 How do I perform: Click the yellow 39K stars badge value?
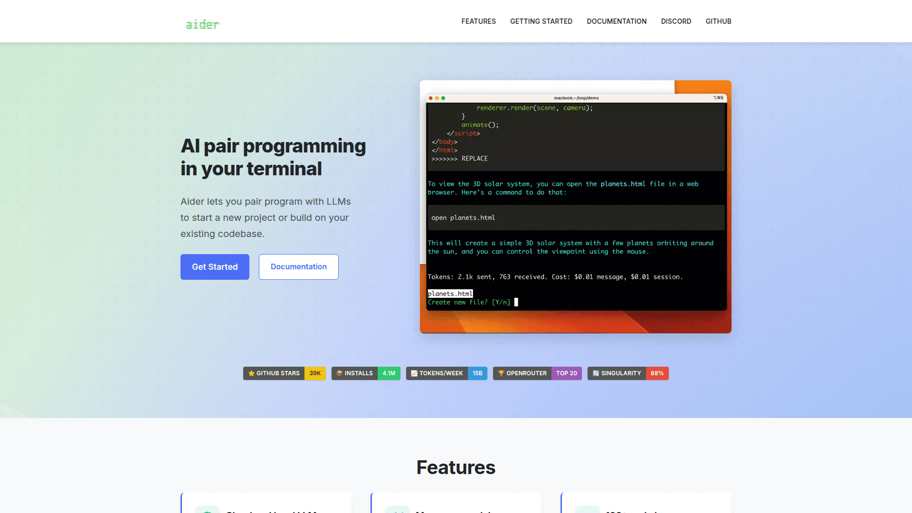315,373
